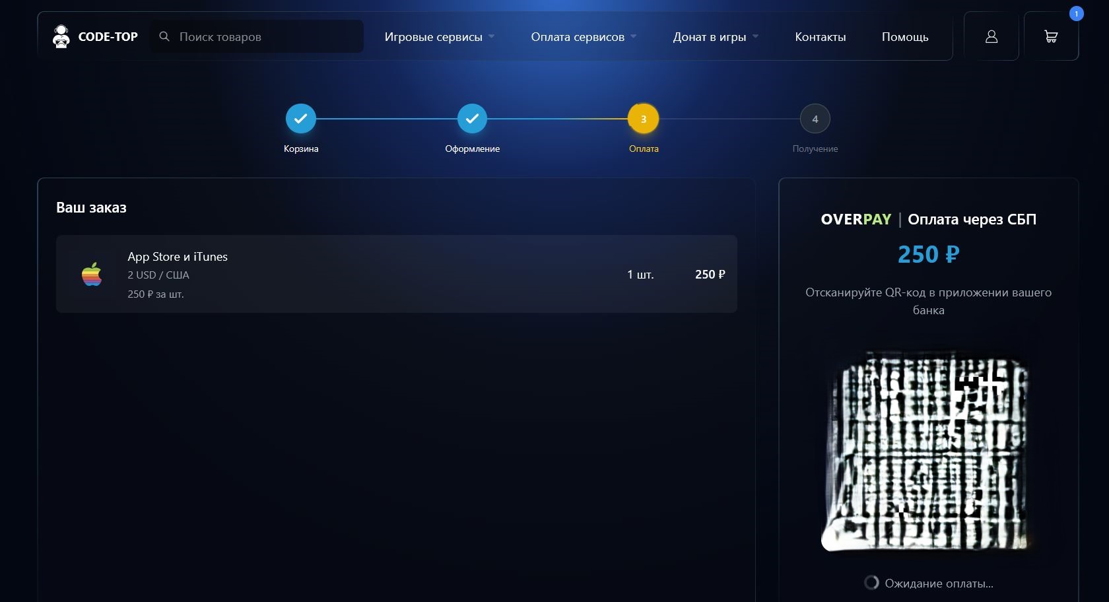1109x602 pixels.
Task: Open the user account profile icon
Action: pos(991,36)
